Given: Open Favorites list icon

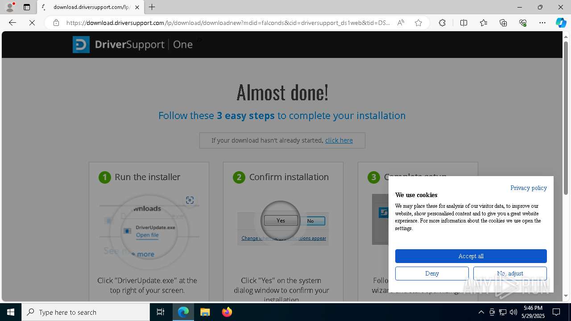Looking at the screenshot, I should [484, 23].
